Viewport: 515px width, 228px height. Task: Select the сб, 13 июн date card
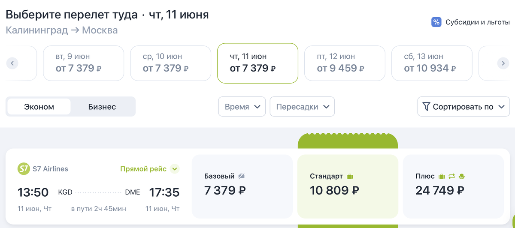(x=432, y=63)
